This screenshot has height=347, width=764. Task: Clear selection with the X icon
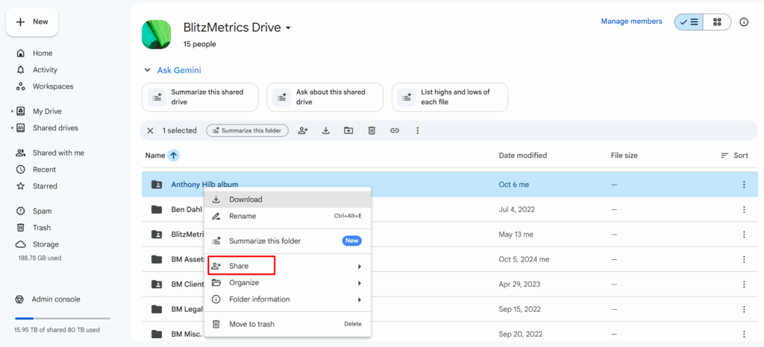150,130
